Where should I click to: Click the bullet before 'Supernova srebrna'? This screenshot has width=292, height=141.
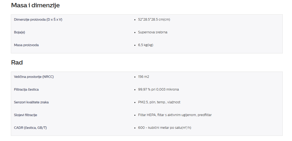[x=135, y=32]
